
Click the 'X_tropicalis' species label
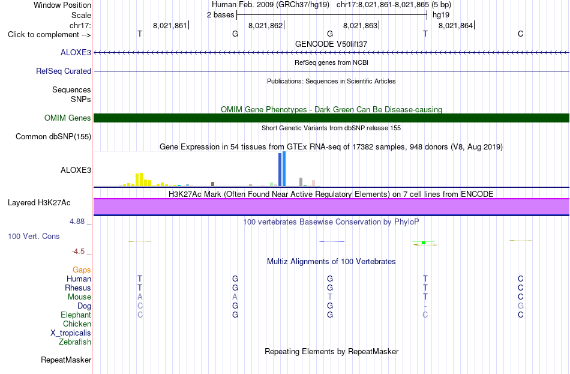coord(71,333)
